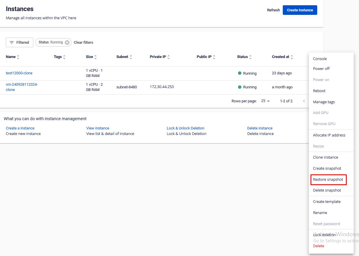This screenshot has height=256, width=359.
Task: Clear filters on the instance table
Action: 83,43
